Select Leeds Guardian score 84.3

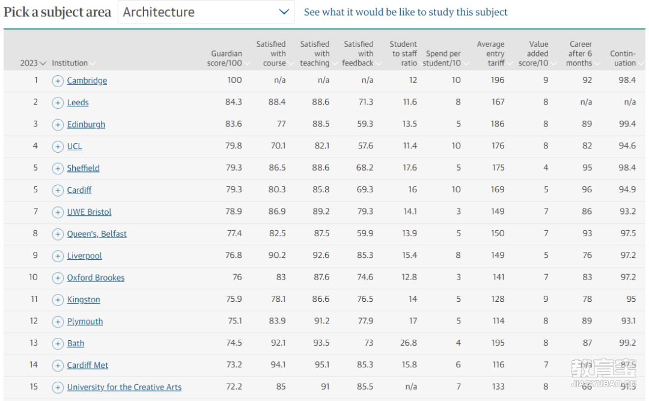point(233,102)
